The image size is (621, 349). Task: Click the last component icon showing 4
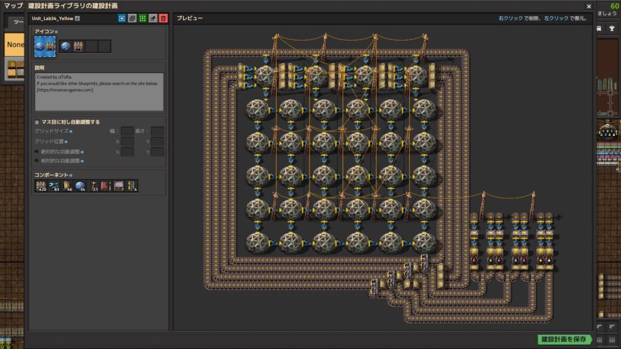pyautogui.click(x=132, y=186)
